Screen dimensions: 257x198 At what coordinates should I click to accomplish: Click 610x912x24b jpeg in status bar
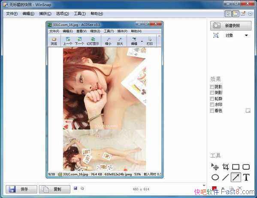[118, 174]
